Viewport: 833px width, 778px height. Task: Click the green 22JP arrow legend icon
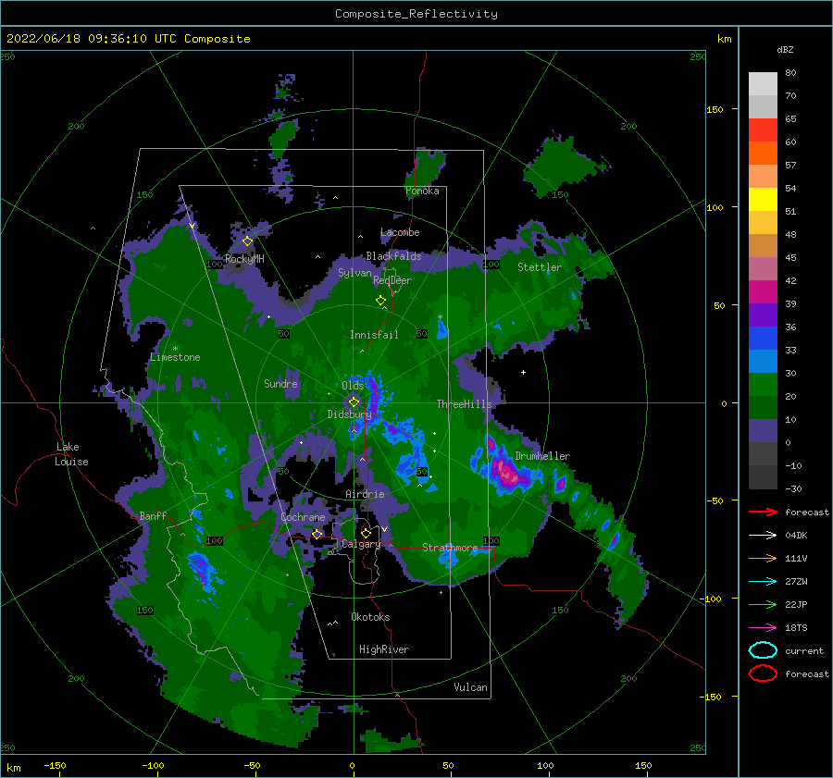point(763,604)
